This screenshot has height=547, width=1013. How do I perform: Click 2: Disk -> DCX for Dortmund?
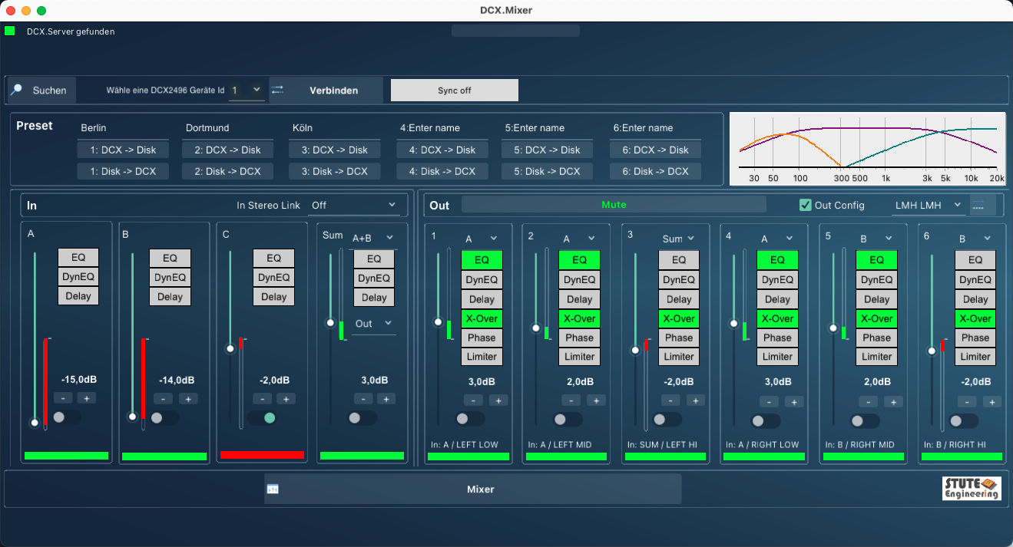pos(227,171)
